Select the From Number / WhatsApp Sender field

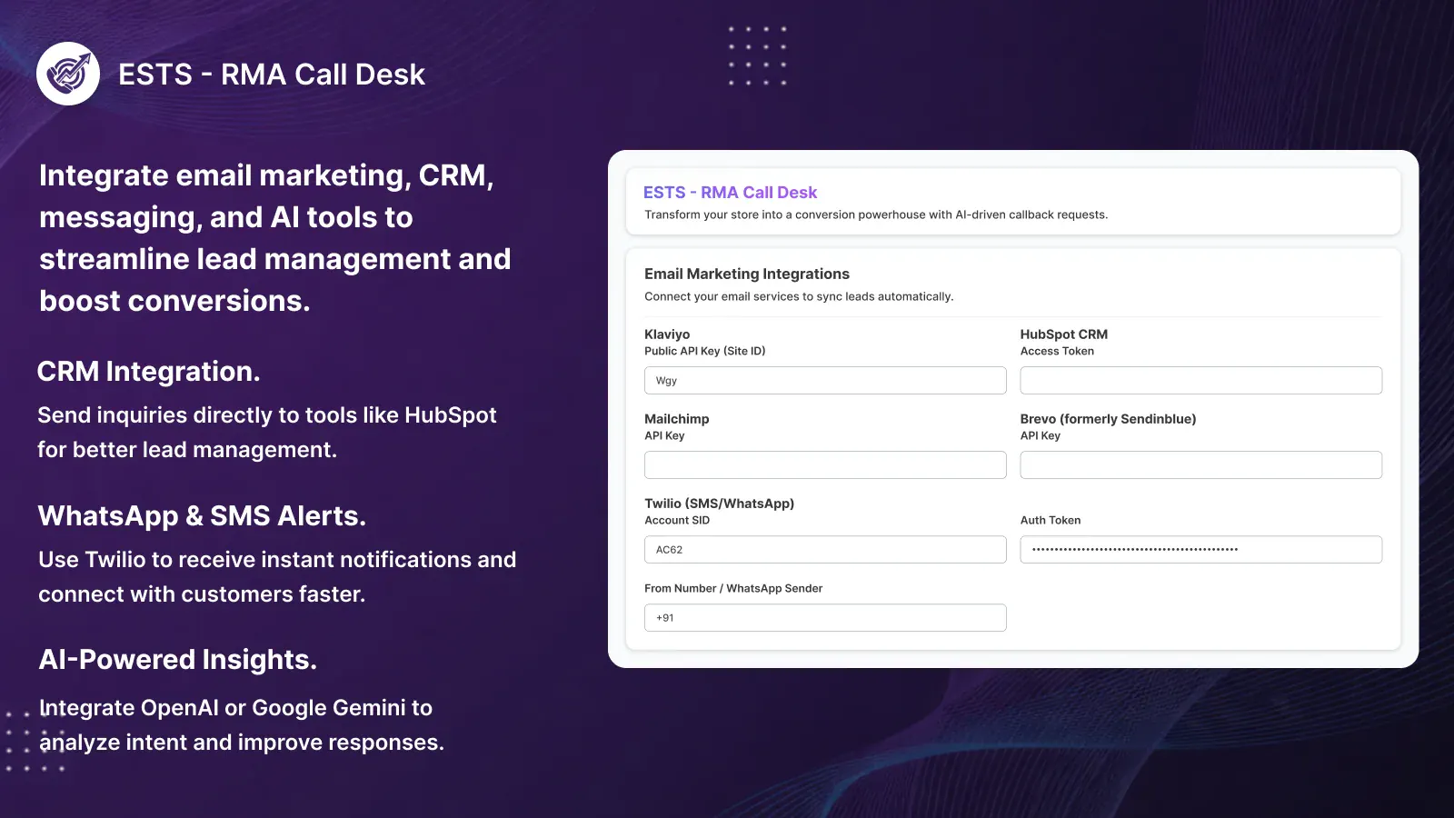pyautogui.click(x=825, y=617)
